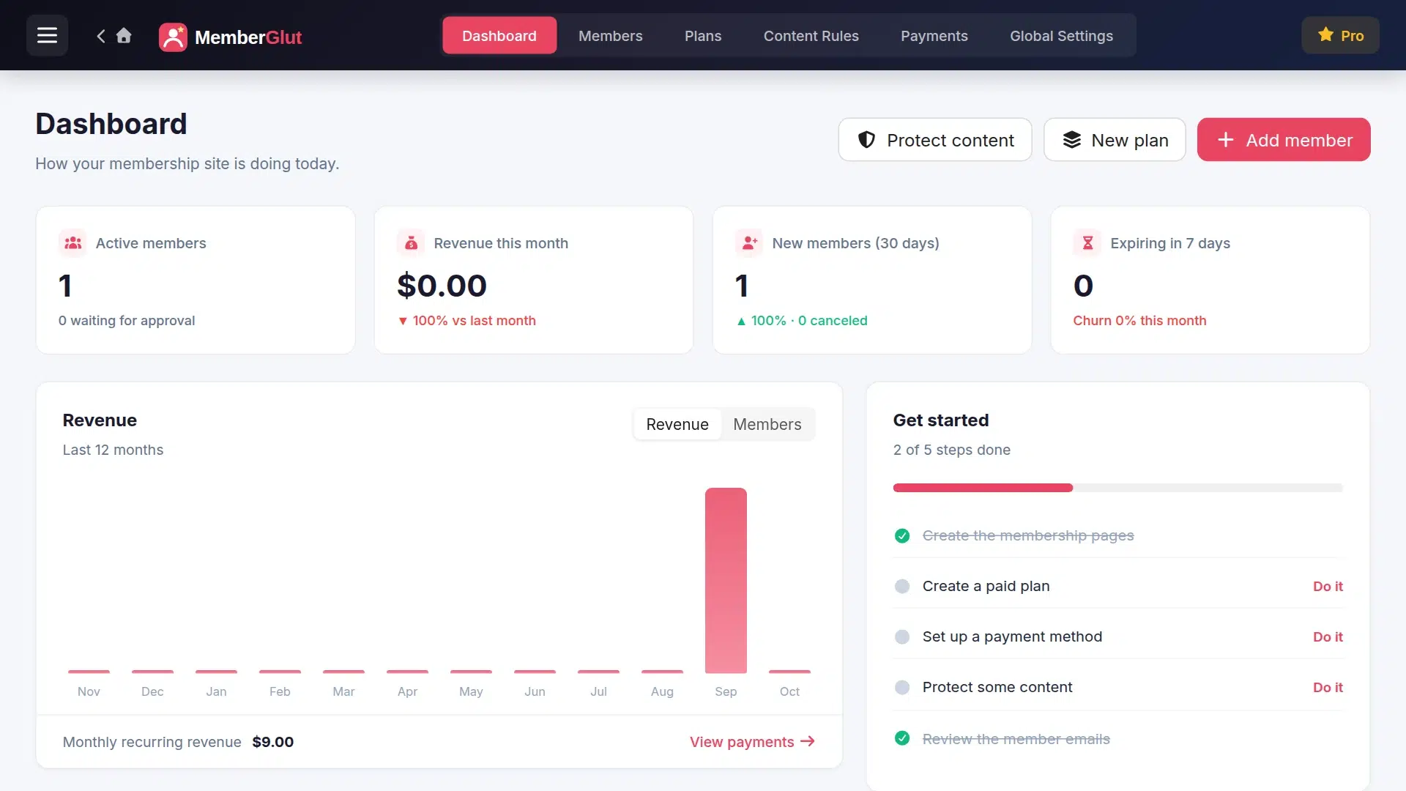1406x791 pixels.
Task: Click the $9.00 monthly recurring revenue value
Action: [x=273, y=742]
